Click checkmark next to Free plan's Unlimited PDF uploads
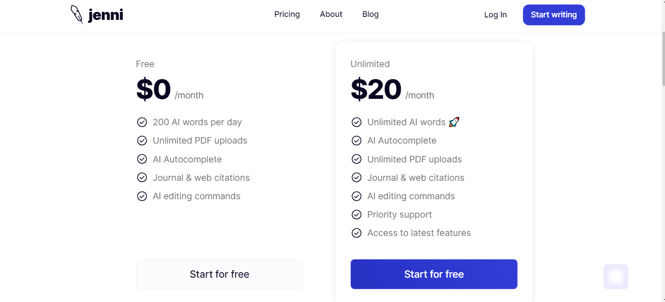The height and width of the screenshot is (302, 665). pos(142,141)
